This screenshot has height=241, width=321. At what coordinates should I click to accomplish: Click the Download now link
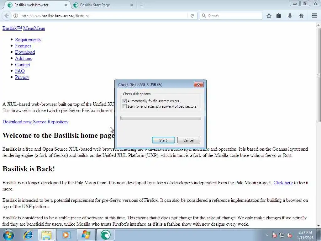pos(17,122)
